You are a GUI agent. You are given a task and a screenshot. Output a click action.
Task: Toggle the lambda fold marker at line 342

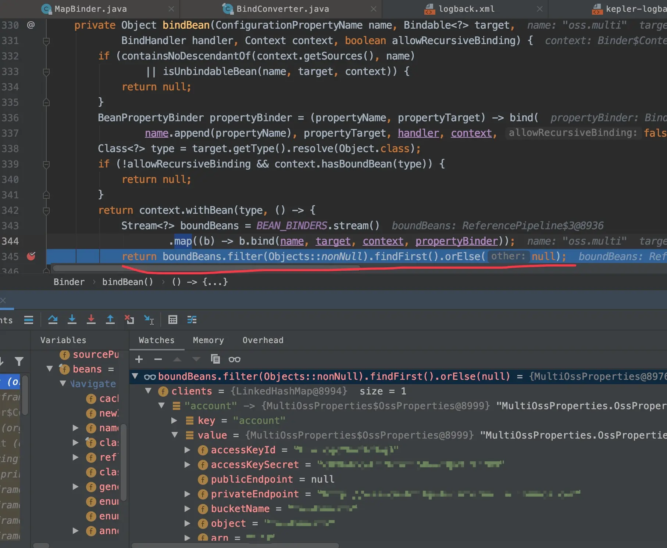click(46, 211)
